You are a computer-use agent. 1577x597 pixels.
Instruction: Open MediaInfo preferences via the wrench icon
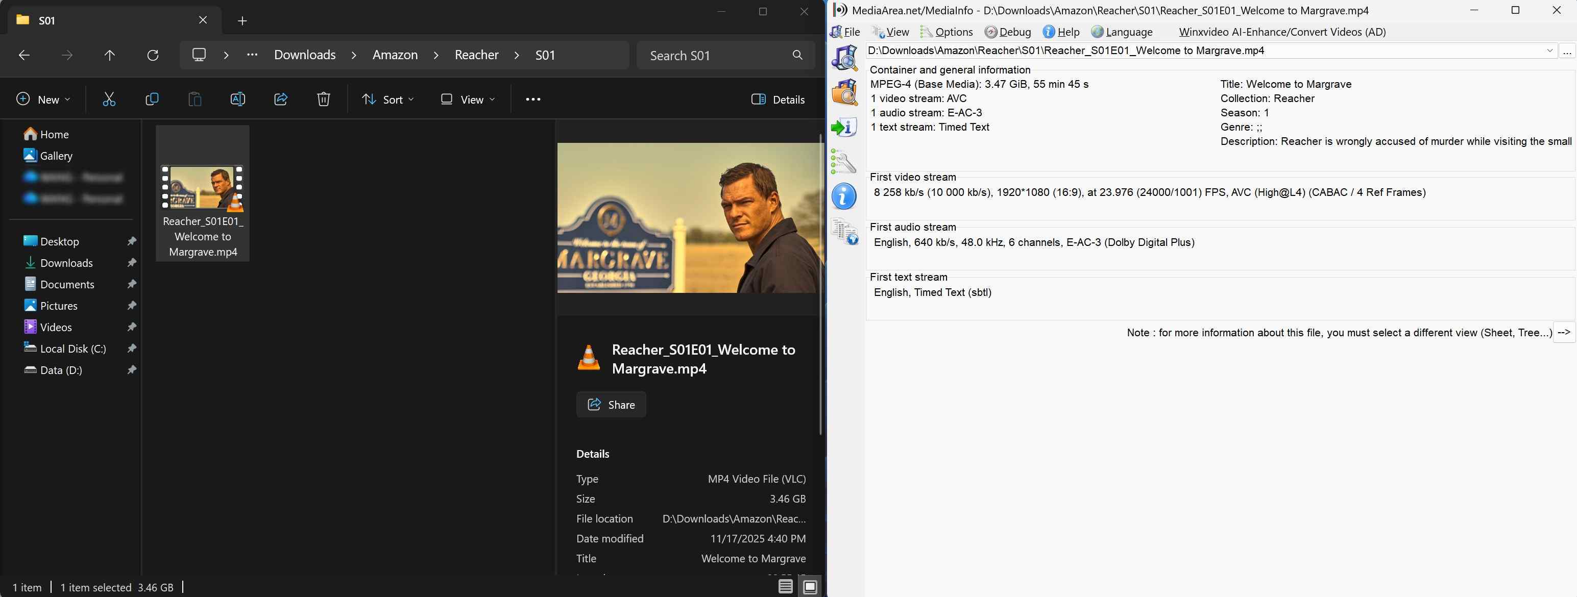(x=845, y=162)
